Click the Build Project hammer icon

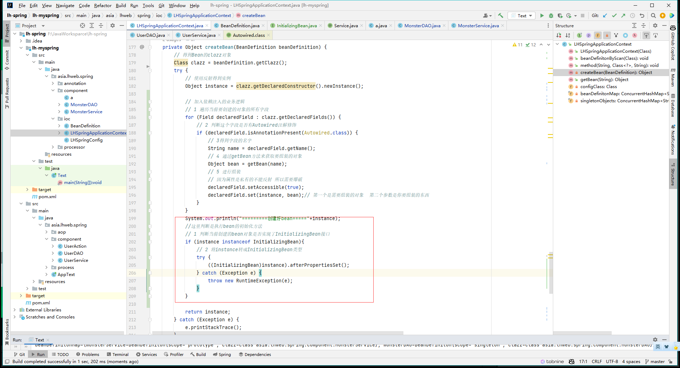click(x=500, y=16)
